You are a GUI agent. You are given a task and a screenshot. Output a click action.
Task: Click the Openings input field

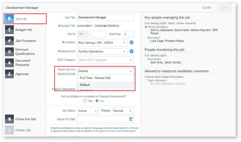click(129, 34)
